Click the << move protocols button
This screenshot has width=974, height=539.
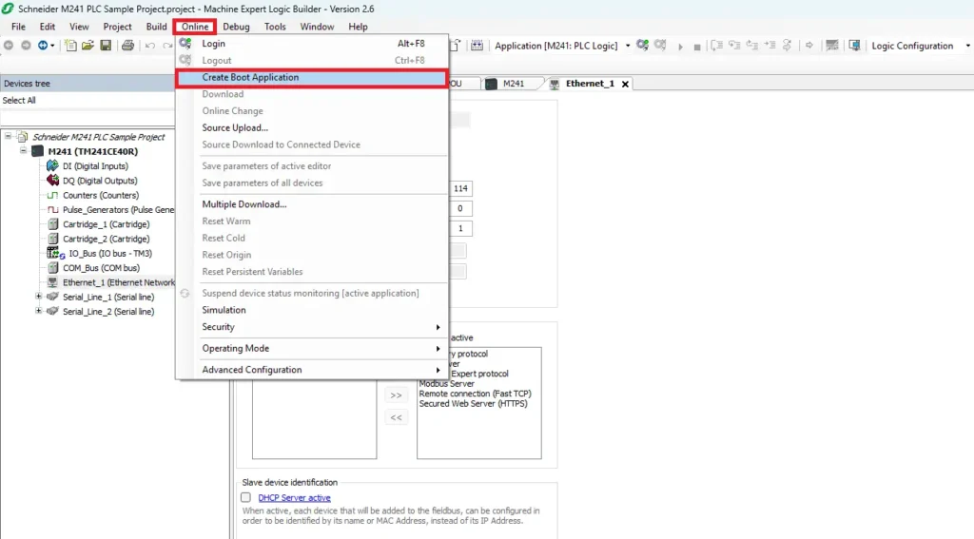[x=397, y=417]
